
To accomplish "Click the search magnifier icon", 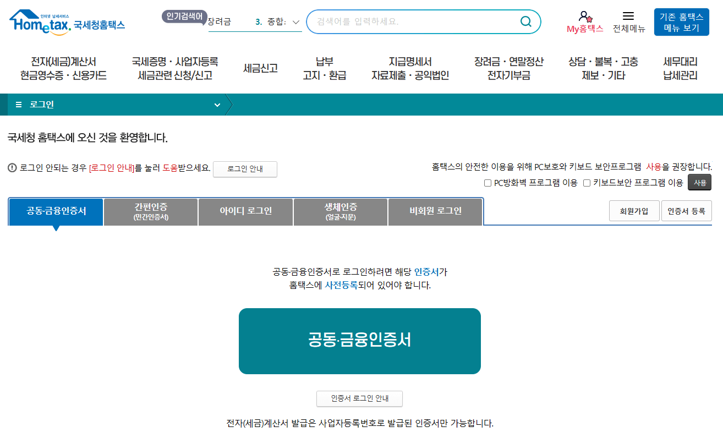I will (525, 21).
